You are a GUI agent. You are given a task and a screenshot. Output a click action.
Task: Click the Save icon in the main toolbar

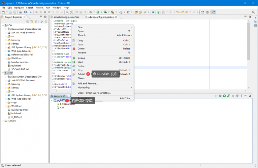click(11, 12)
